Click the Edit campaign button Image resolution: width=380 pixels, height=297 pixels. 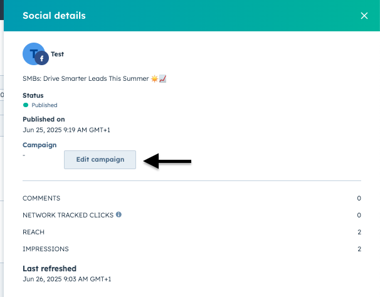[100, 160]
